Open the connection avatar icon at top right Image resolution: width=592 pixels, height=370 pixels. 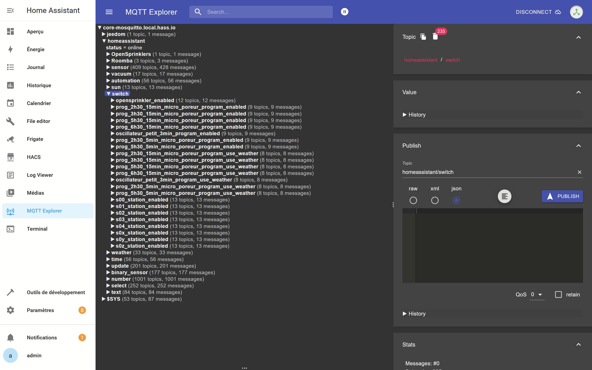point(576,12)
